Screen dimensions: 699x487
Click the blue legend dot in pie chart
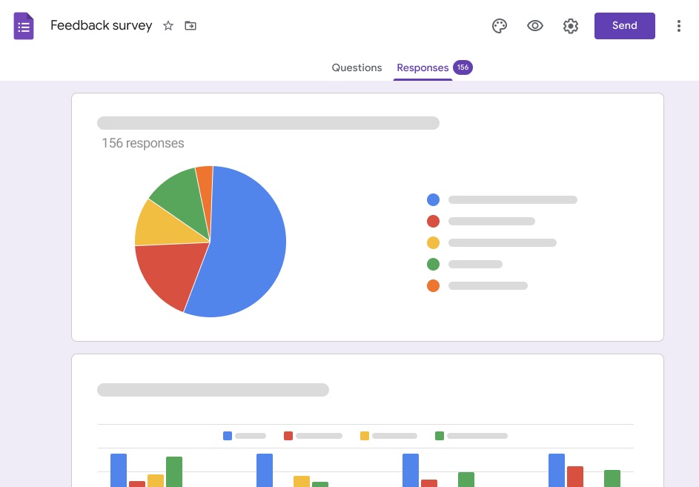point(433,199)
